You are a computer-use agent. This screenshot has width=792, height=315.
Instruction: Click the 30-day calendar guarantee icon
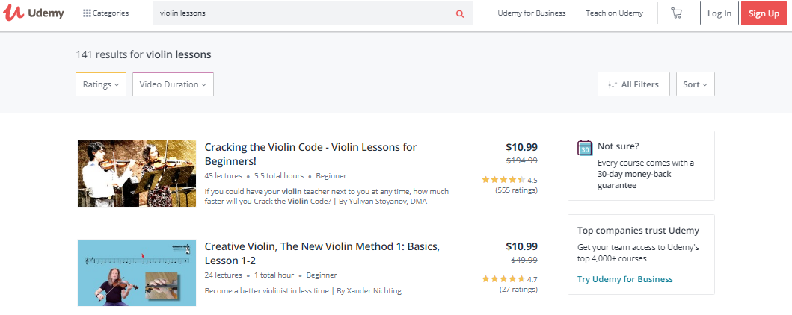pyautogui.click(x=585, y=148)
